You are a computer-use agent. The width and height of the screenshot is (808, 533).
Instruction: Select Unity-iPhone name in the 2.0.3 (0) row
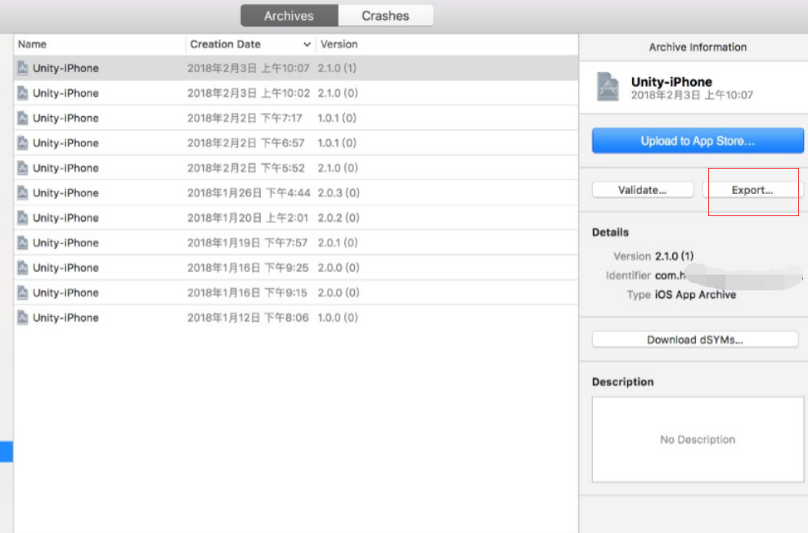(65, 193)
